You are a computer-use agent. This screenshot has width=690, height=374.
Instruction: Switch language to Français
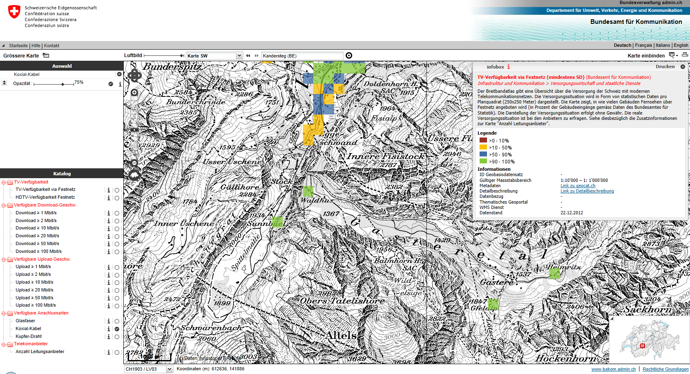[644, 45]
